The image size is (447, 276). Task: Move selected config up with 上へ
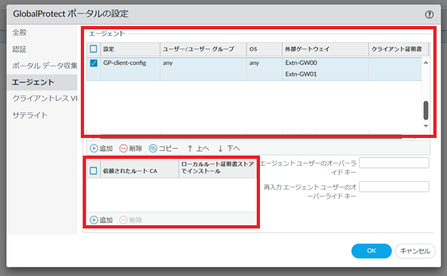coord(198,148)
